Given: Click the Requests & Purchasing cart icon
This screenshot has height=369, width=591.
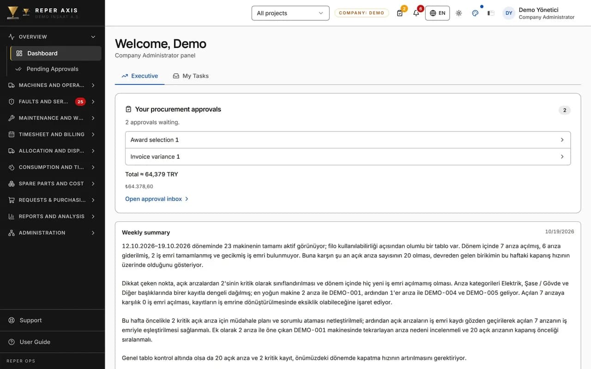Looking at the screenshot, I should pos(12,200).
